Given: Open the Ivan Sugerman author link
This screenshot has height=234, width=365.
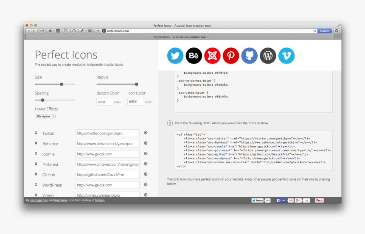Looking at the screenshot, I should (x=39, y=200).
